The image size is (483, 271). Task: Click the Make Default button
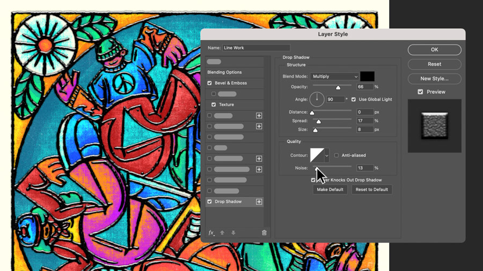[x=330, y=190]
